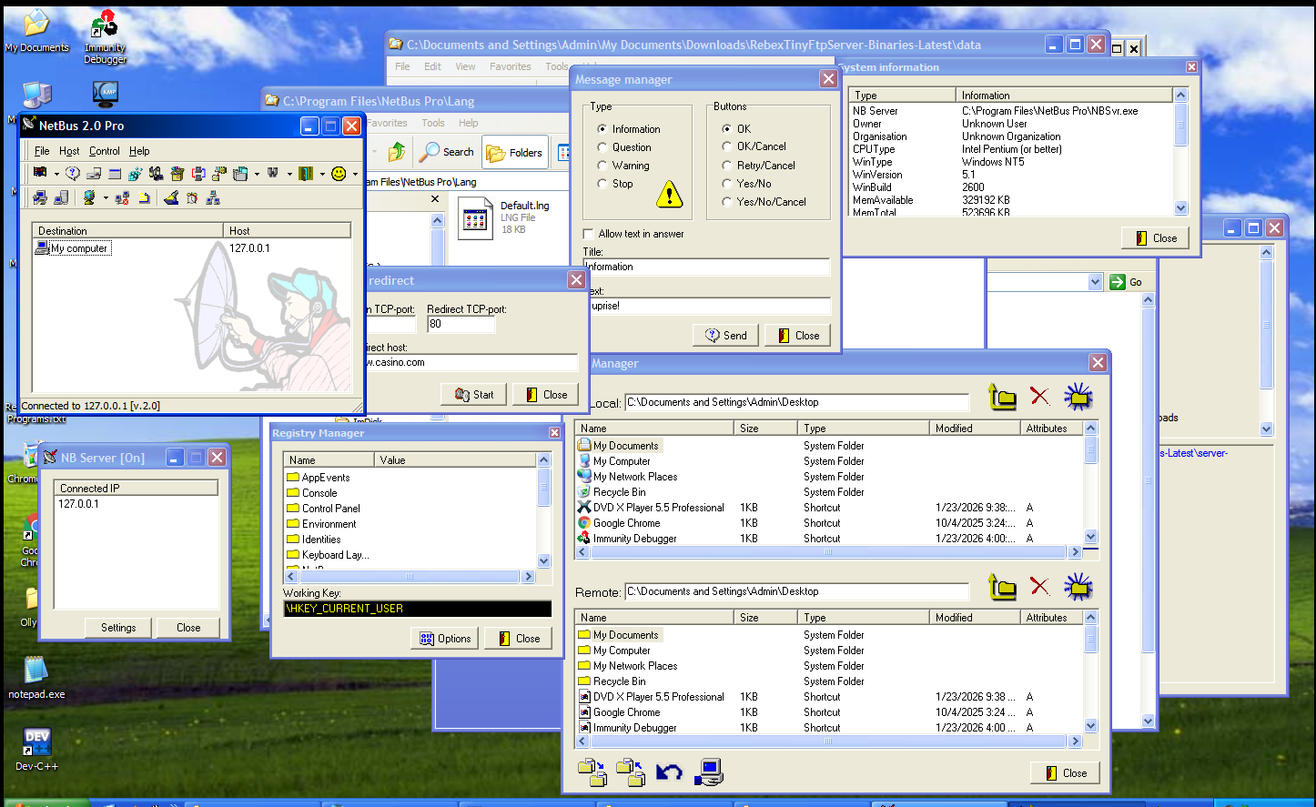Screen dimensions: 1316x807
Task: Click the up-folder icon beside Remote path
Action: (x=1002, y=587)
